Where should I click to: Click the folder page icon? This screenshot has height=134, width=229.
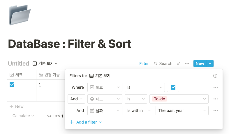point(20,15)
